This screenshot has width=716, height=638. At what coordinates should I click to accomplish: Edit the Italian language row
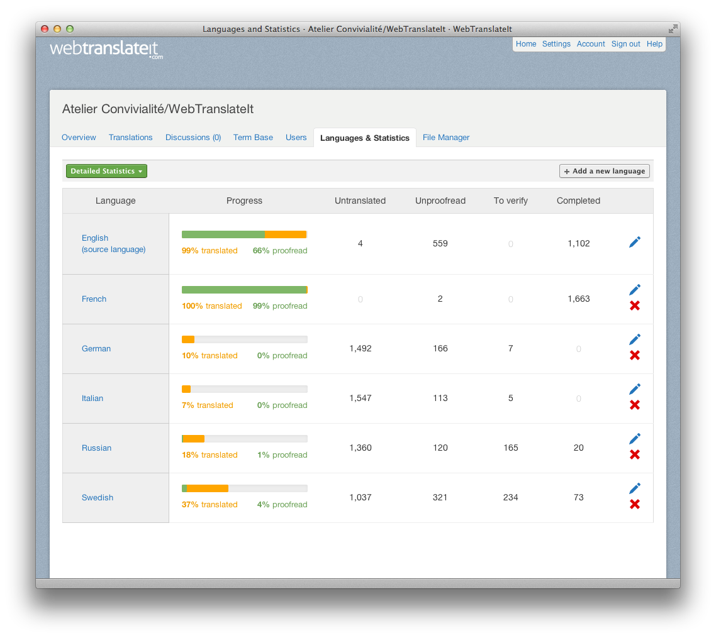[635, 389]
